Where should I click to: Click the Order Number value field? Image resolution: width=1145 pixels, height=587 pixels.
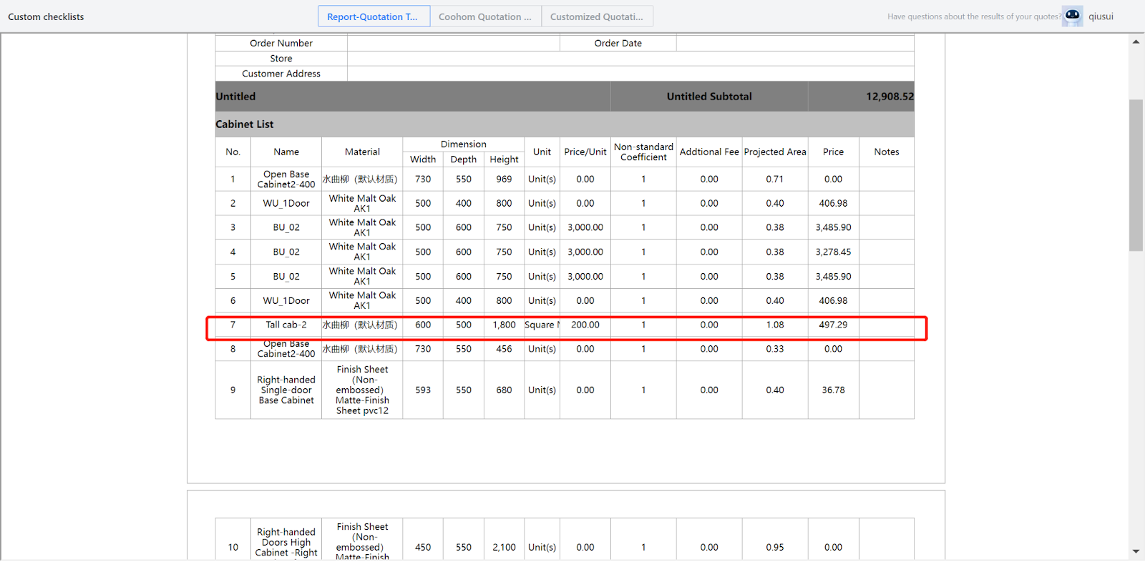[x=453, y=43]
